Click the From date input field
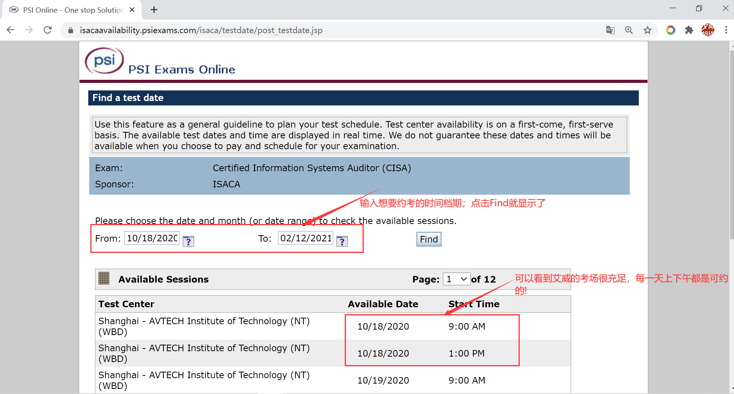Screen dimensions: 734x394 (152, 238)
